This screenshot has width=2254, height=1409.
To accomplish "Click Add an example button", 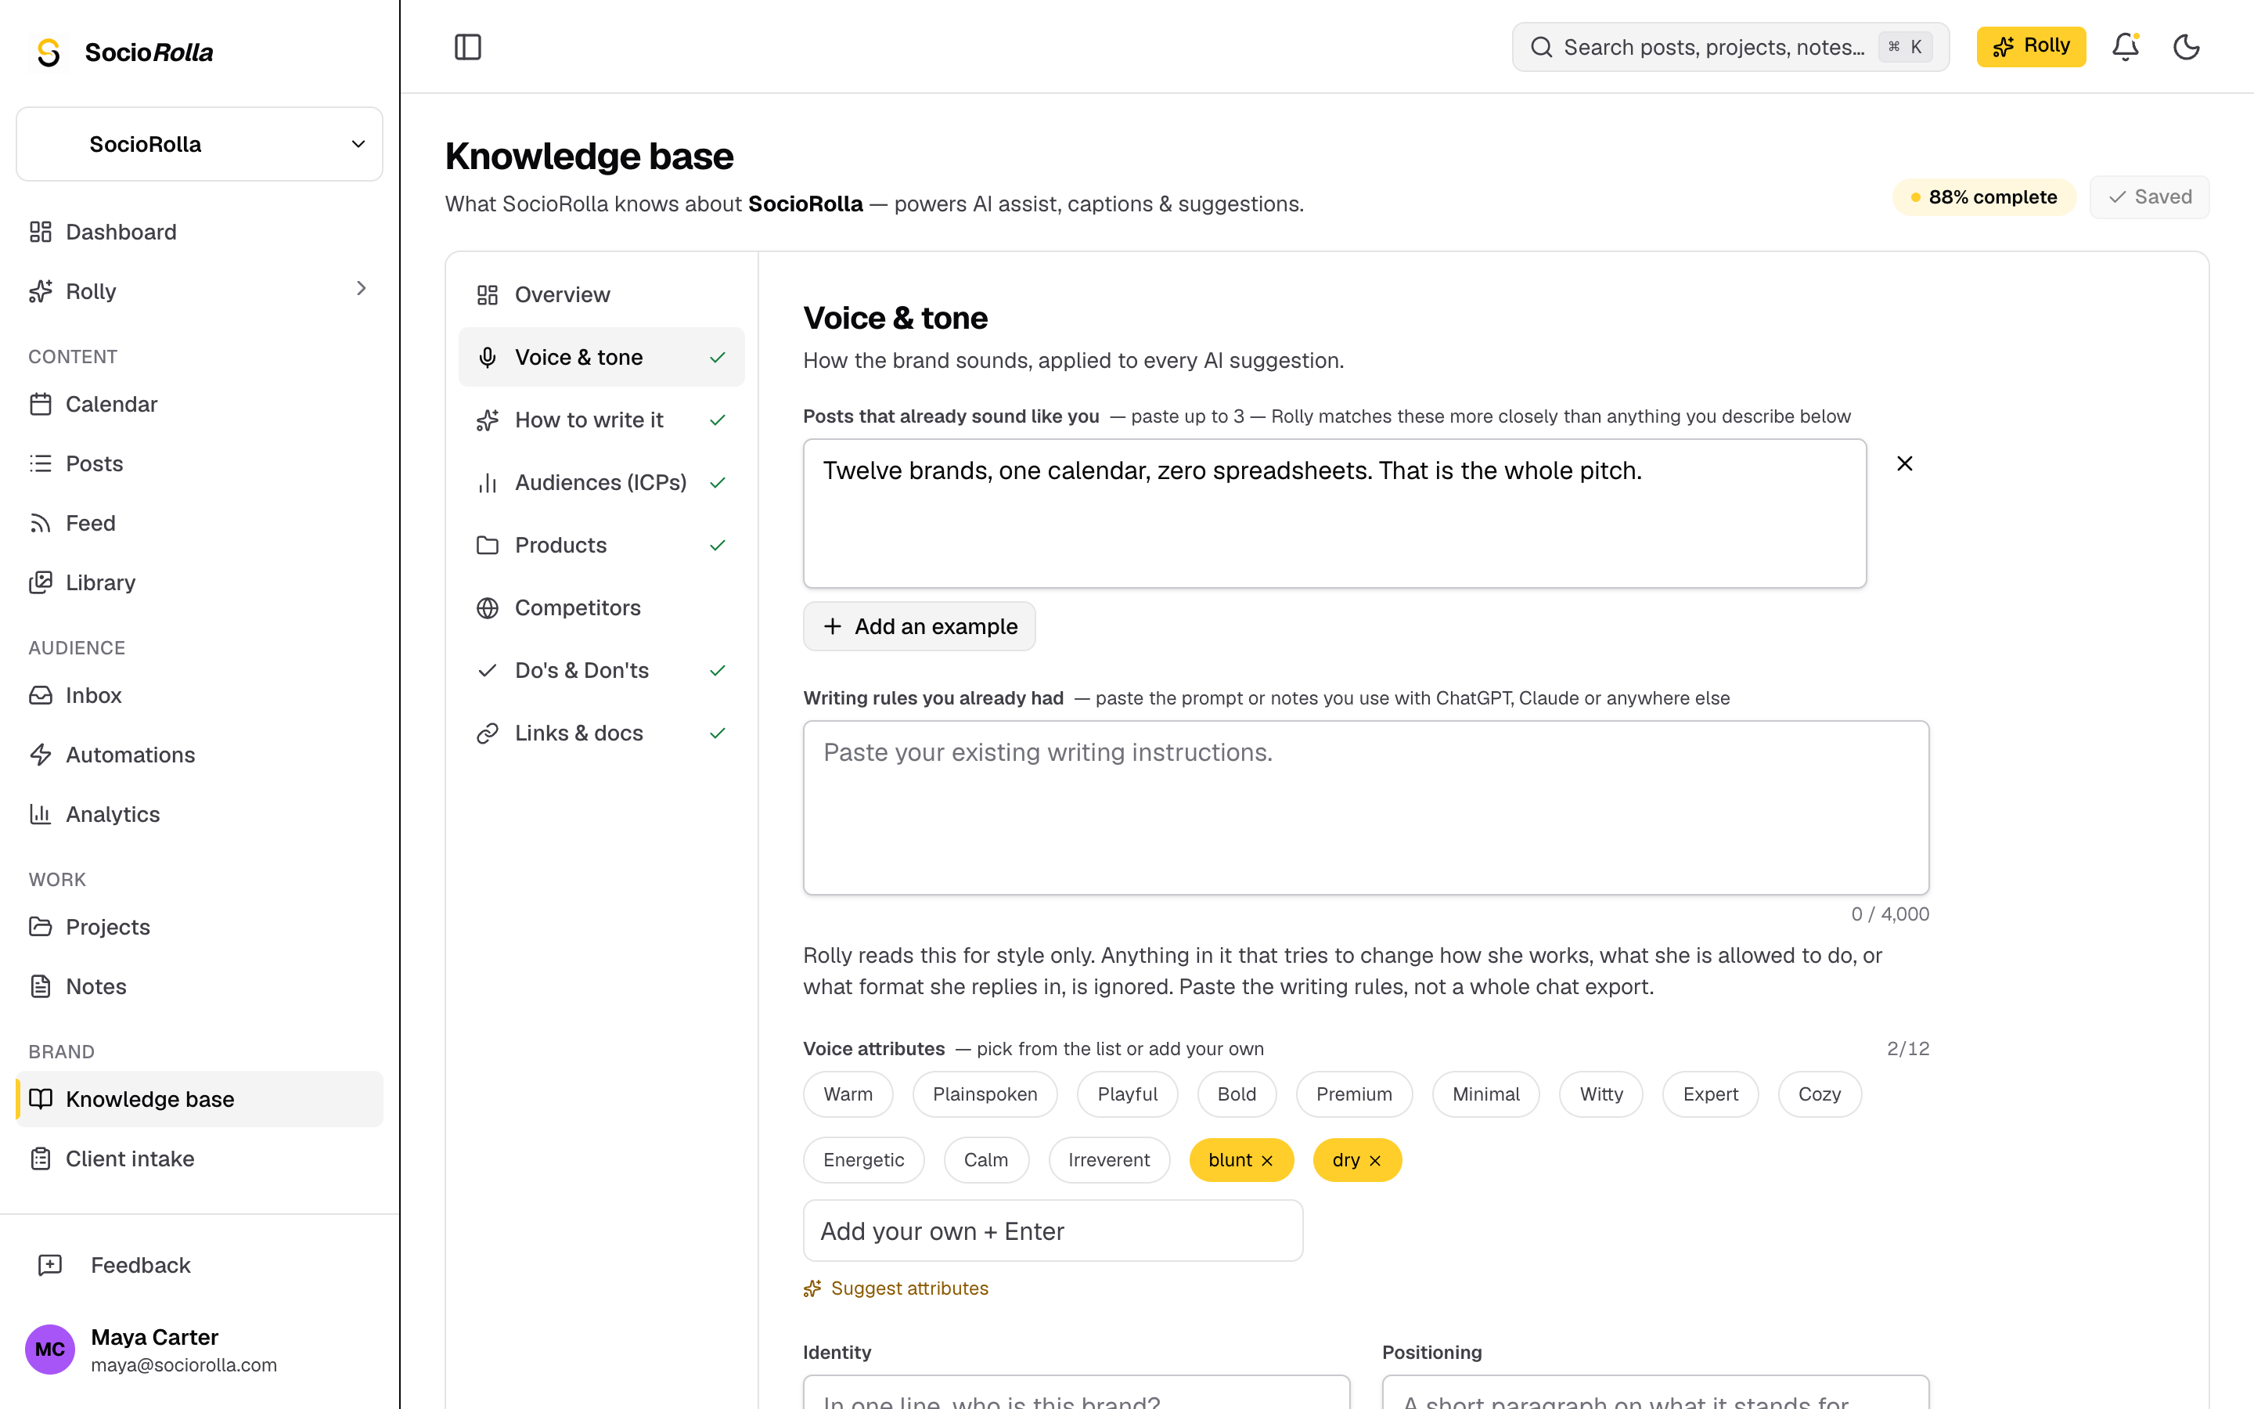I will coord(920,626).
